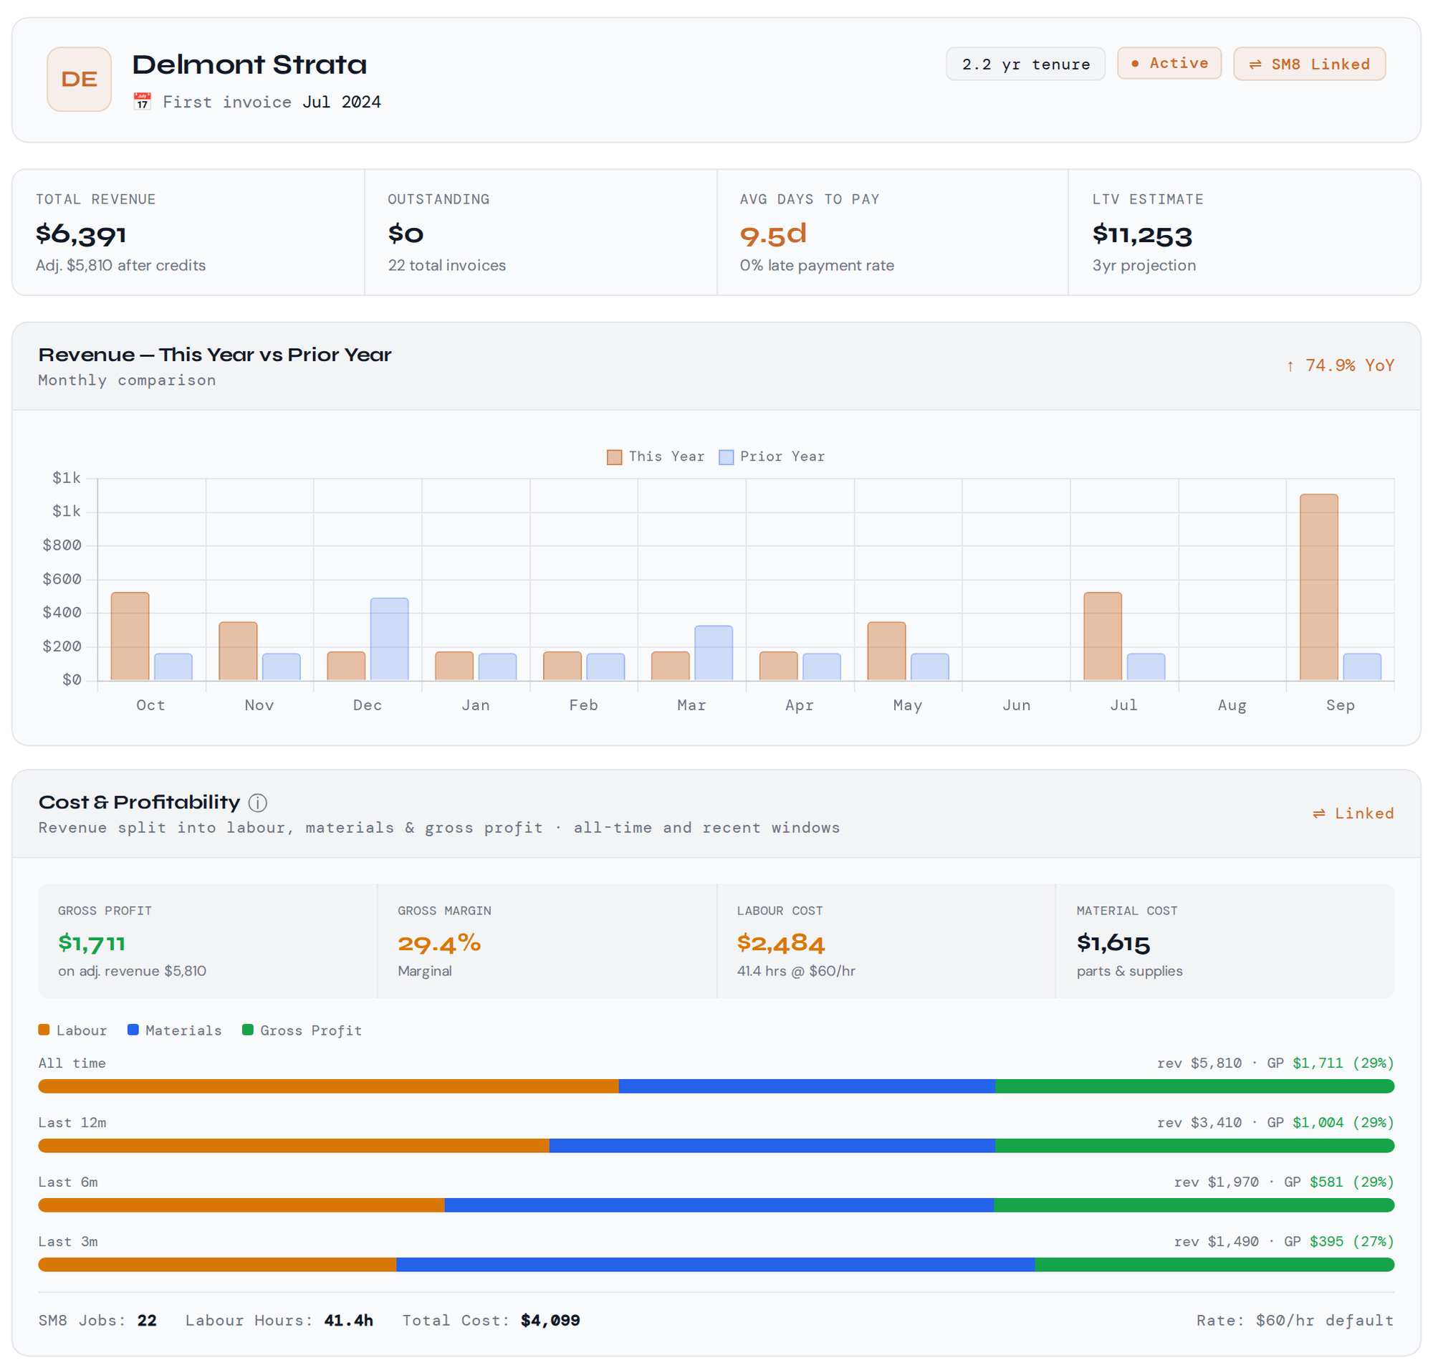Click the Outstanding $0 value

(406, 234)
